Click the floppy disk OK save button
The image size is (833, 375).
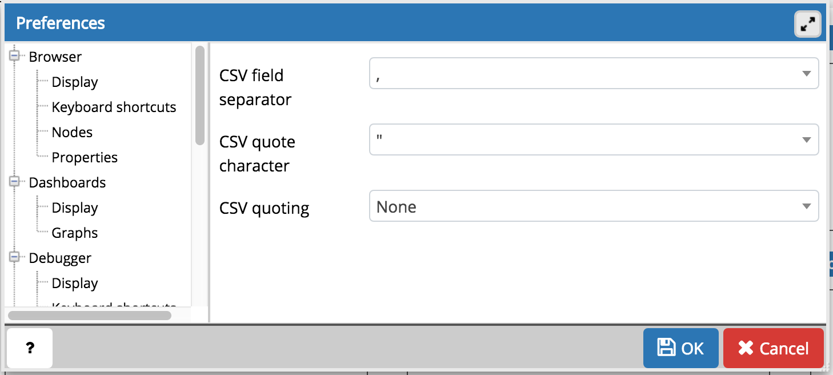pos(680,348)
